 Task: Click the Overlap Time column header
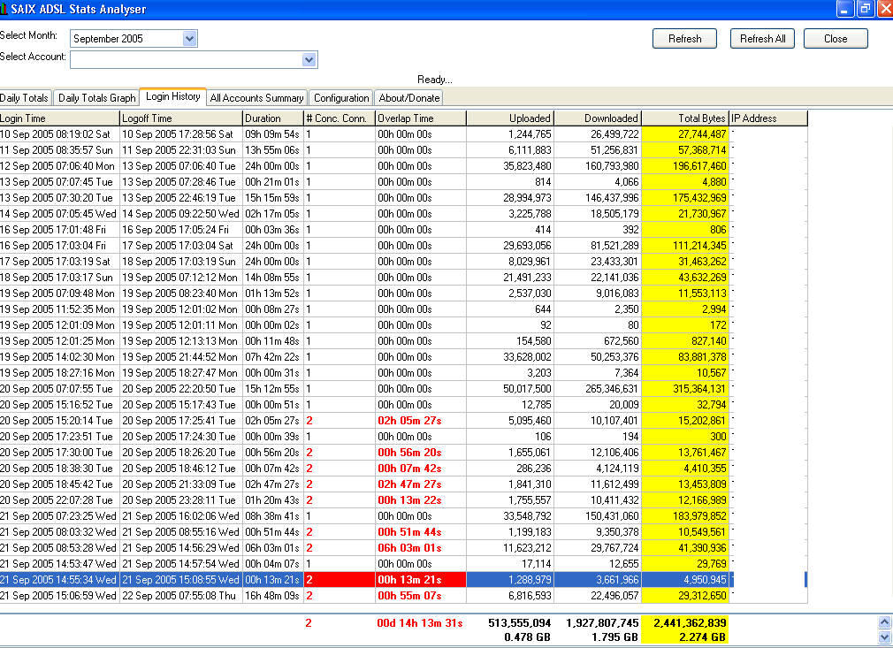(x=420, y=118)
